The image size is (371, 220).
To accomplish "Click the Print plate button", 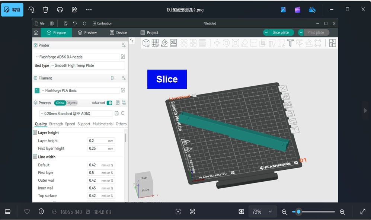I will pyautogui.click(x=316, y=32).
